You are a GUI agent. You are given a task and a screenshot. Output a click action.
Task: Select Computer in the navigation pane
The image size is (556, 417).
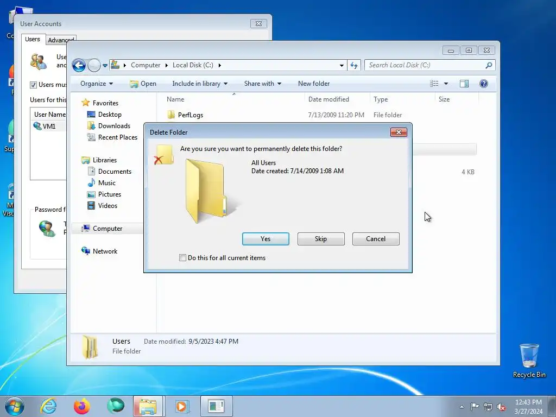[108, 229]
